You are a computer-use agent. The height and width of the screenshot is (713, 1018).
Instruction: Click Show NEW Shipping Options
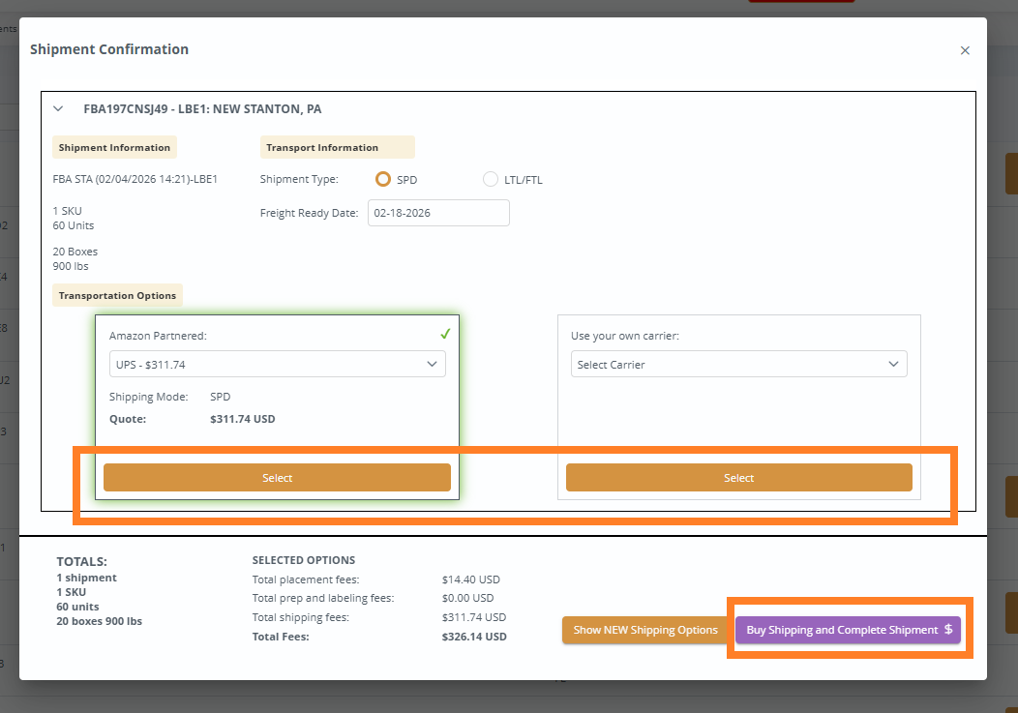click(645, 630)
